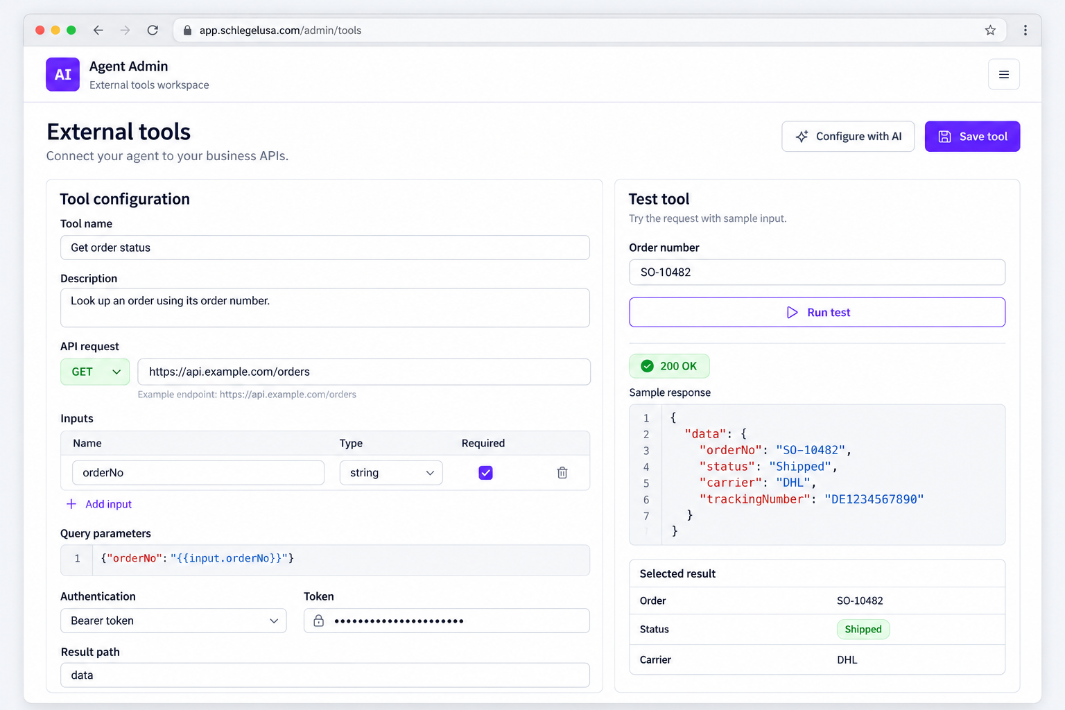
Task: Click Add input link
Action: click(x=99, y=504)
